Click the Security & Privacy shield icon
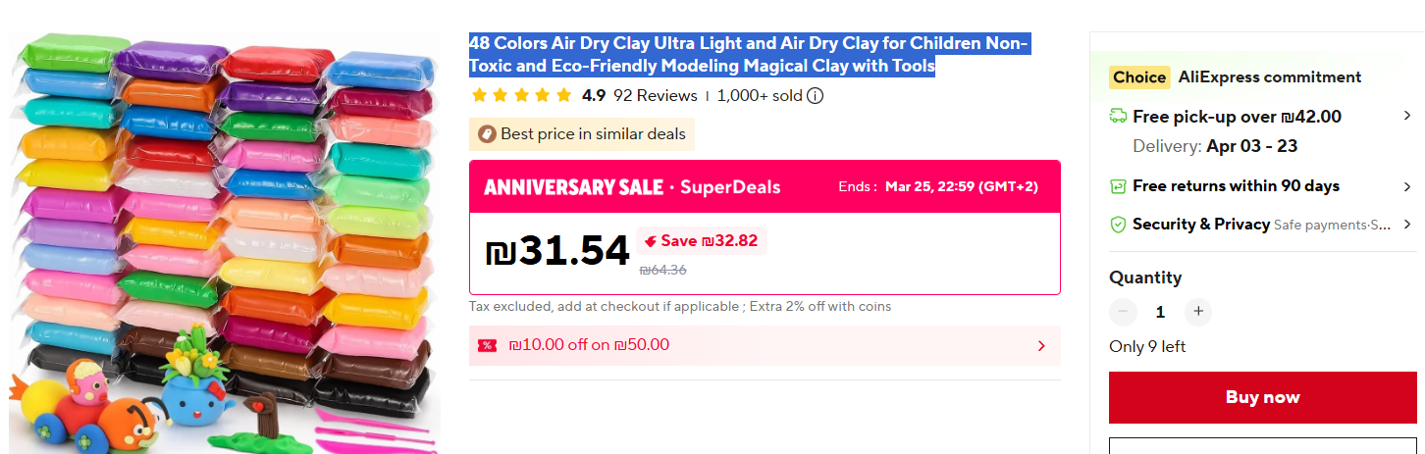The height and width of the screenshot is (454, 1425). (1118, 225)
